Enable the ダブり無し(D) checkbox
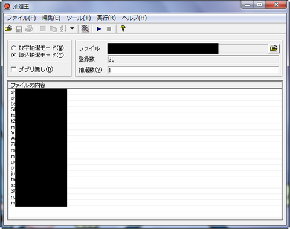The width and height of the screenshot is (290, 229). click(x=13, y=69)
